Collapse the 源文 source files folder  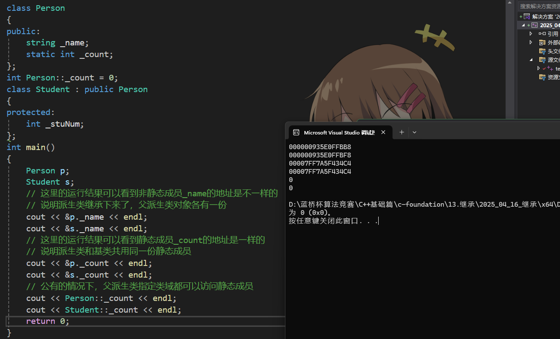(x=531, y=60)
